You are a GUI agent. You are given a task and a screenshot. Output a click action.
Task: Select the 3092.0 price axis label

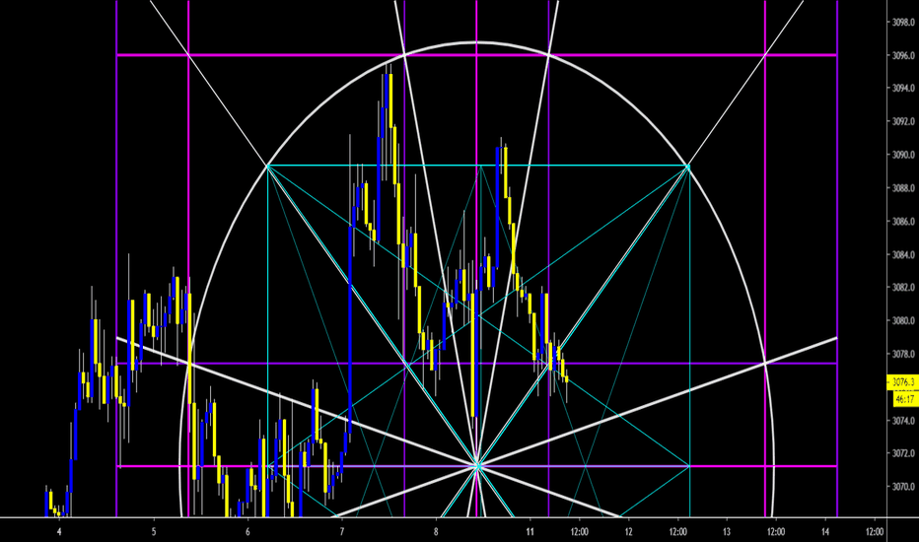(x=903, y=122)
